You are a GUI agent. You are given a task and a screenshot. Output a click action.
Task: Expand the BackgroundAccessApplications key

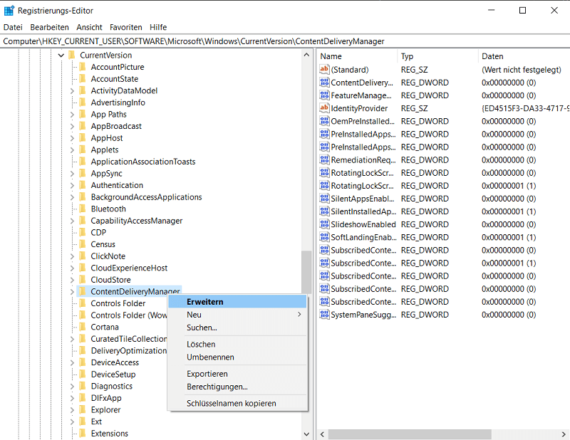coord(72,197)
